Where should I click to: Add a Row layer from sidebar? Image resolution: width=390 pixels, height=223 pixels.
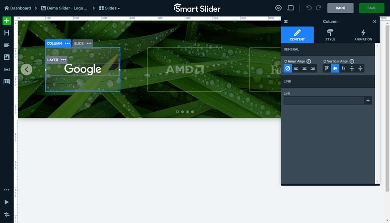[7, 82]
